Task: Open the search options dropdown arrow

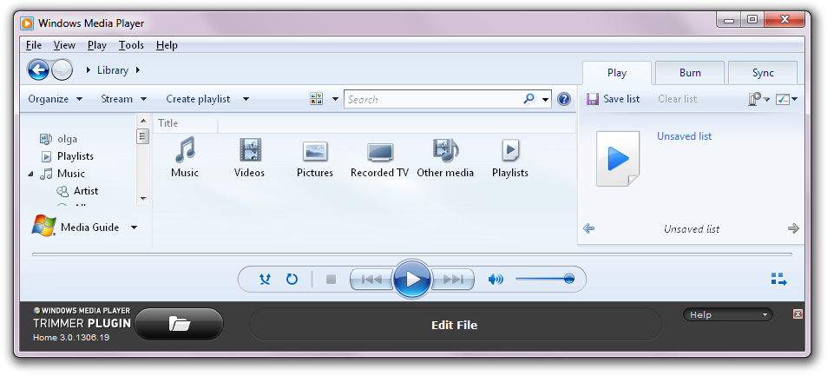Action: pos(546,100)
